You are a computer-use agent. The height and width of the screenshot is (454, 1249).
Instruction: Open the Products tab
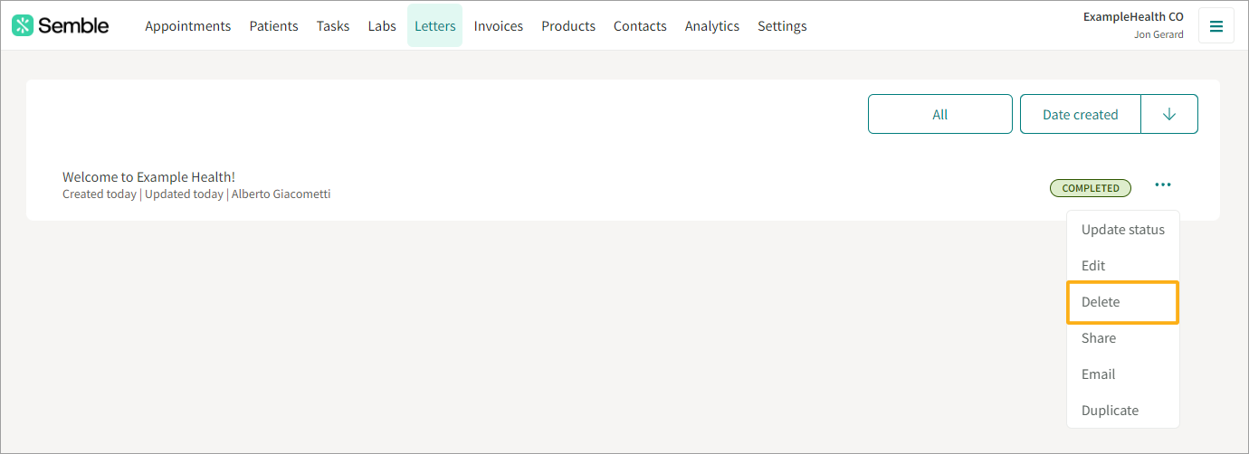[568, 25]
